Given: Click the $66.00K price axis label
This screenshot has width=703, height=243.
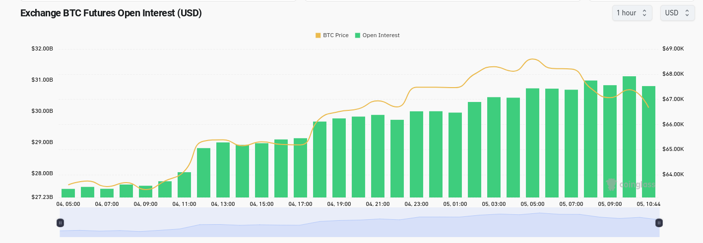Looking at the screenshot, I should click(673, 124).
